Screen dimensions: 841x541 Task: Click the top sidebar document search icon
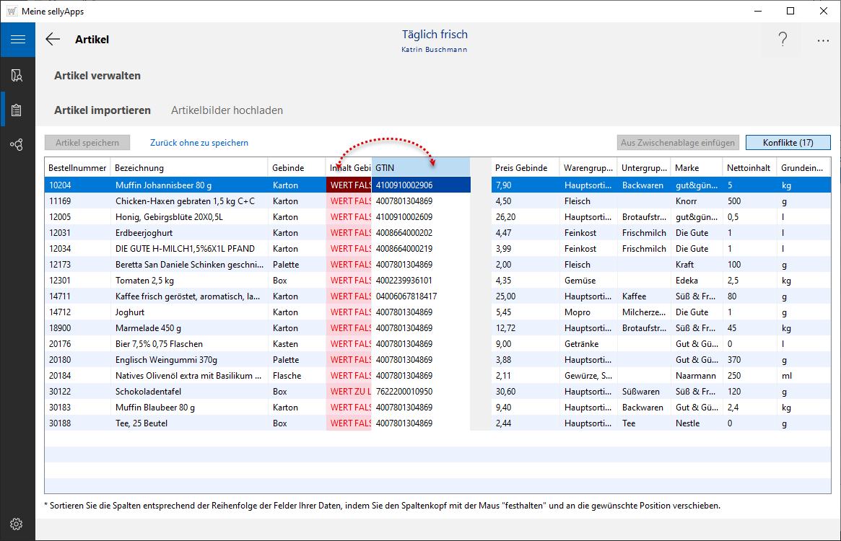pyautogui.click(x=17, y=75)
